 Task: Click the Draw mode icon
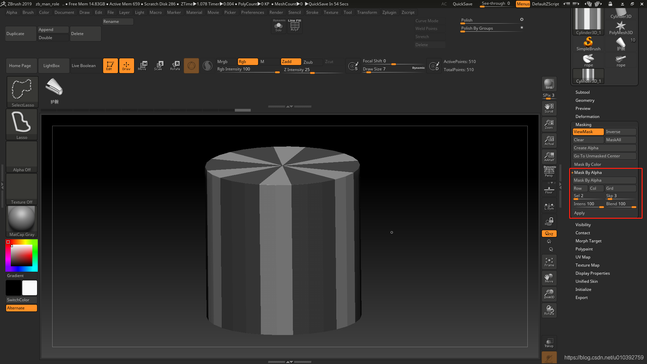tap(126, 65)
